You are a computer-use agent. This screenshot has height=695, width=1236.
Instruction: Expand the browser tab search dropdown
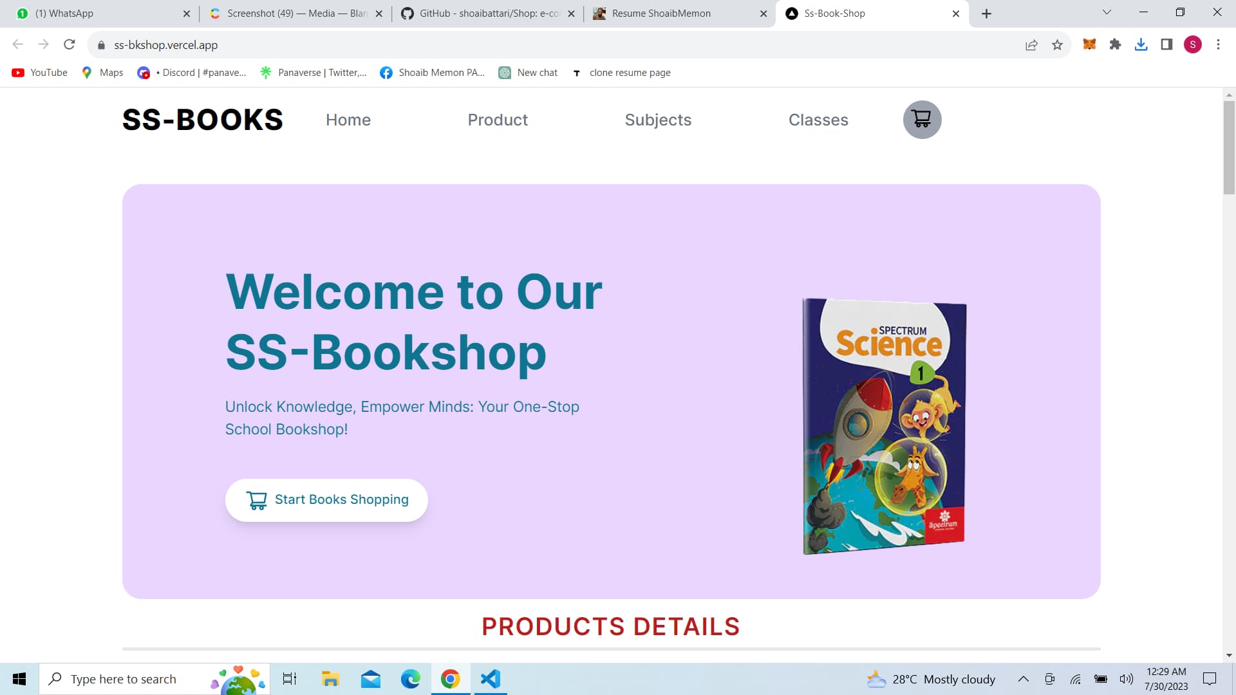pyautogui.click(x=1106, y=12)
